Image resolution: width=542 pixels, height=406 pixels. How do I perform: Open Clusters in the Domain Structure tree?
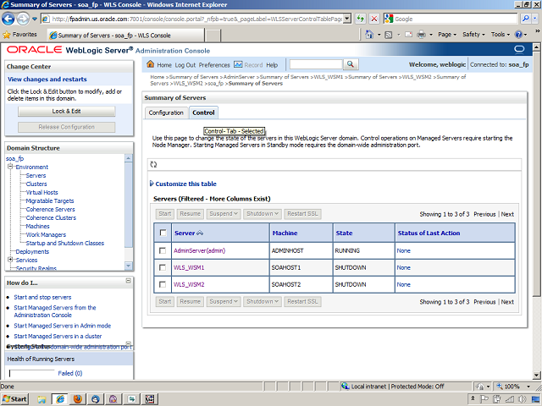36,184
